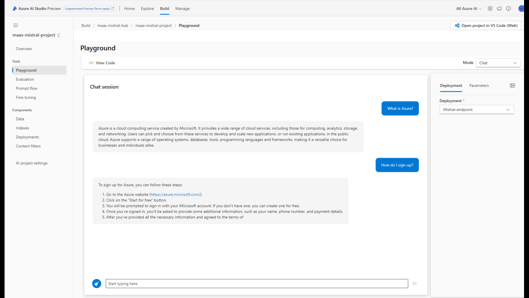This screenshot has height=298, width=529.
Task: Collapse the sidebar with the hamburger icon
Action: click(x=16, y=25)
